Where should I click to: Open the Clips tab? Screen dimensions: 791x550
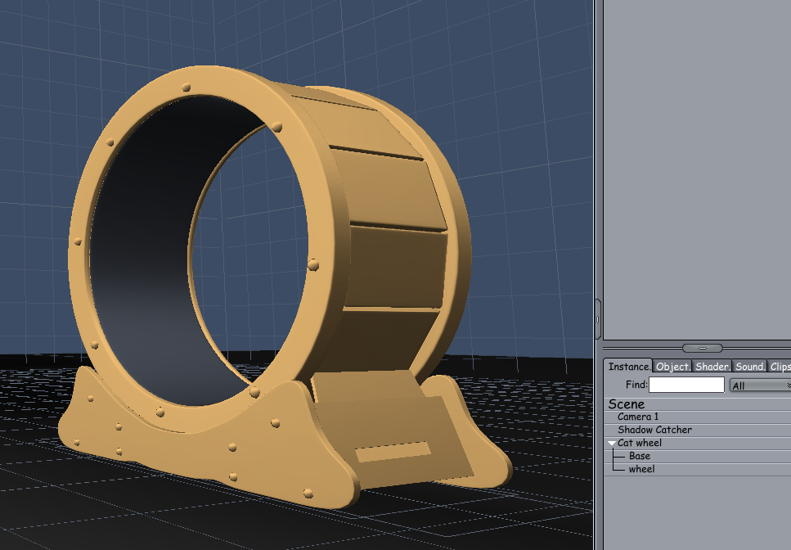780,367
